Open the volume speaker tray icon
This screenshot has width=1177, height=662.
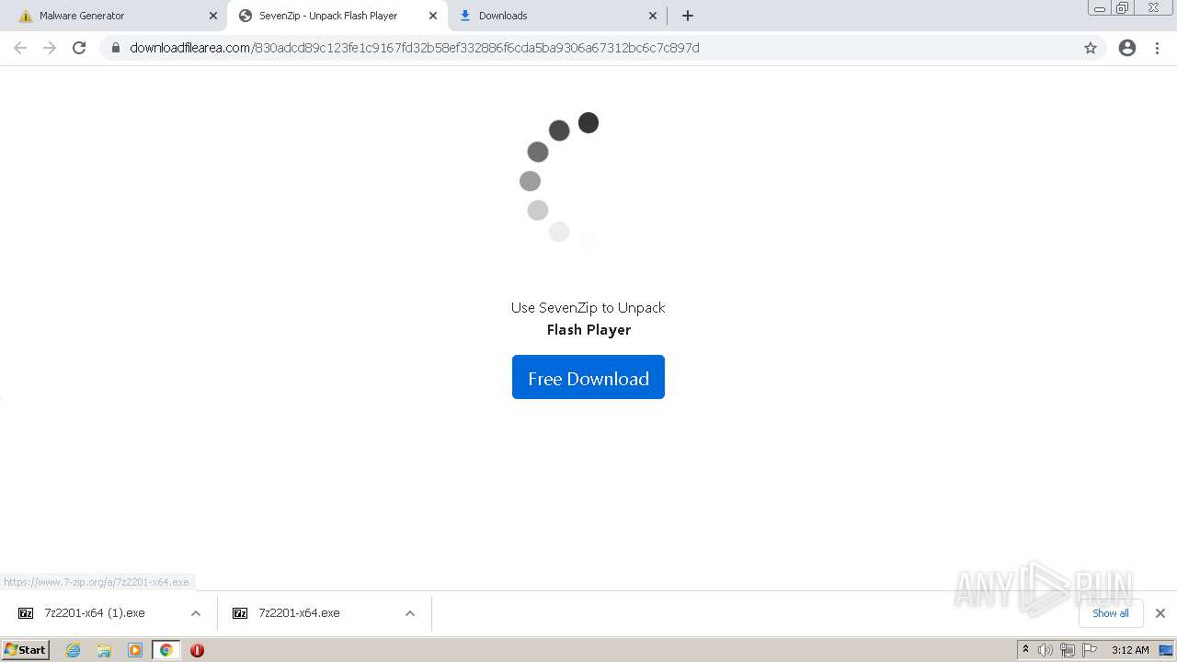(1046, 650)
